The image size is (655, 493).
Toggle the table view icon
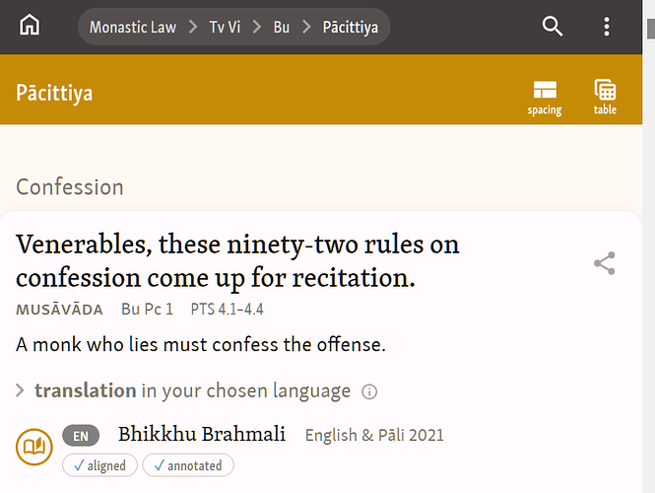[x=605, y=98]
